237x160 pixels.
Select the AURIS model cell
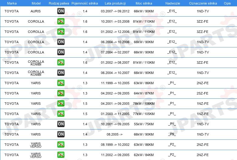tap(35, 11)
